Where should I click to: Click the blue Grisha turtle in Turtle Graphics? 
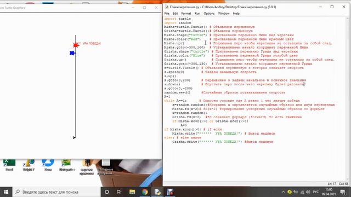(72, 53)
